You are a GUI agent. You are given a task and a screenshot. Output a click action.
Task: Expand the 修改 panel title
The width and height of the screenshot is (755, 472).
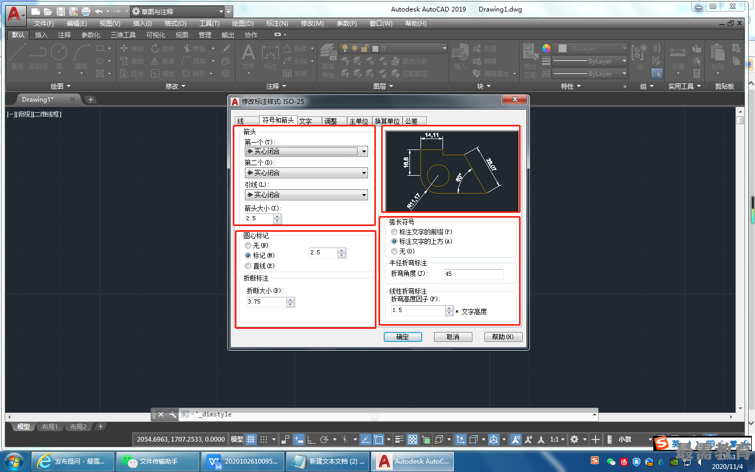pos(176,86)
